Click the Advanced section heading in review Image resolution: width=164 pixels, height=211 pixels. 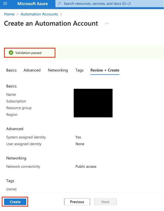15,129
